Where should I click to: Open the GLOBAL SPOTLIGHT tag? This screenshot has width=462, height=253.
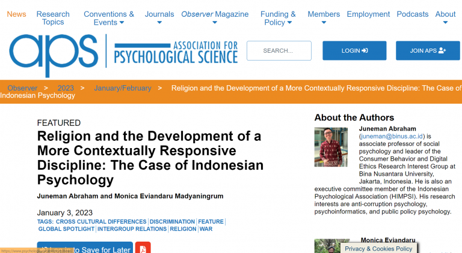tap(66, 229)
